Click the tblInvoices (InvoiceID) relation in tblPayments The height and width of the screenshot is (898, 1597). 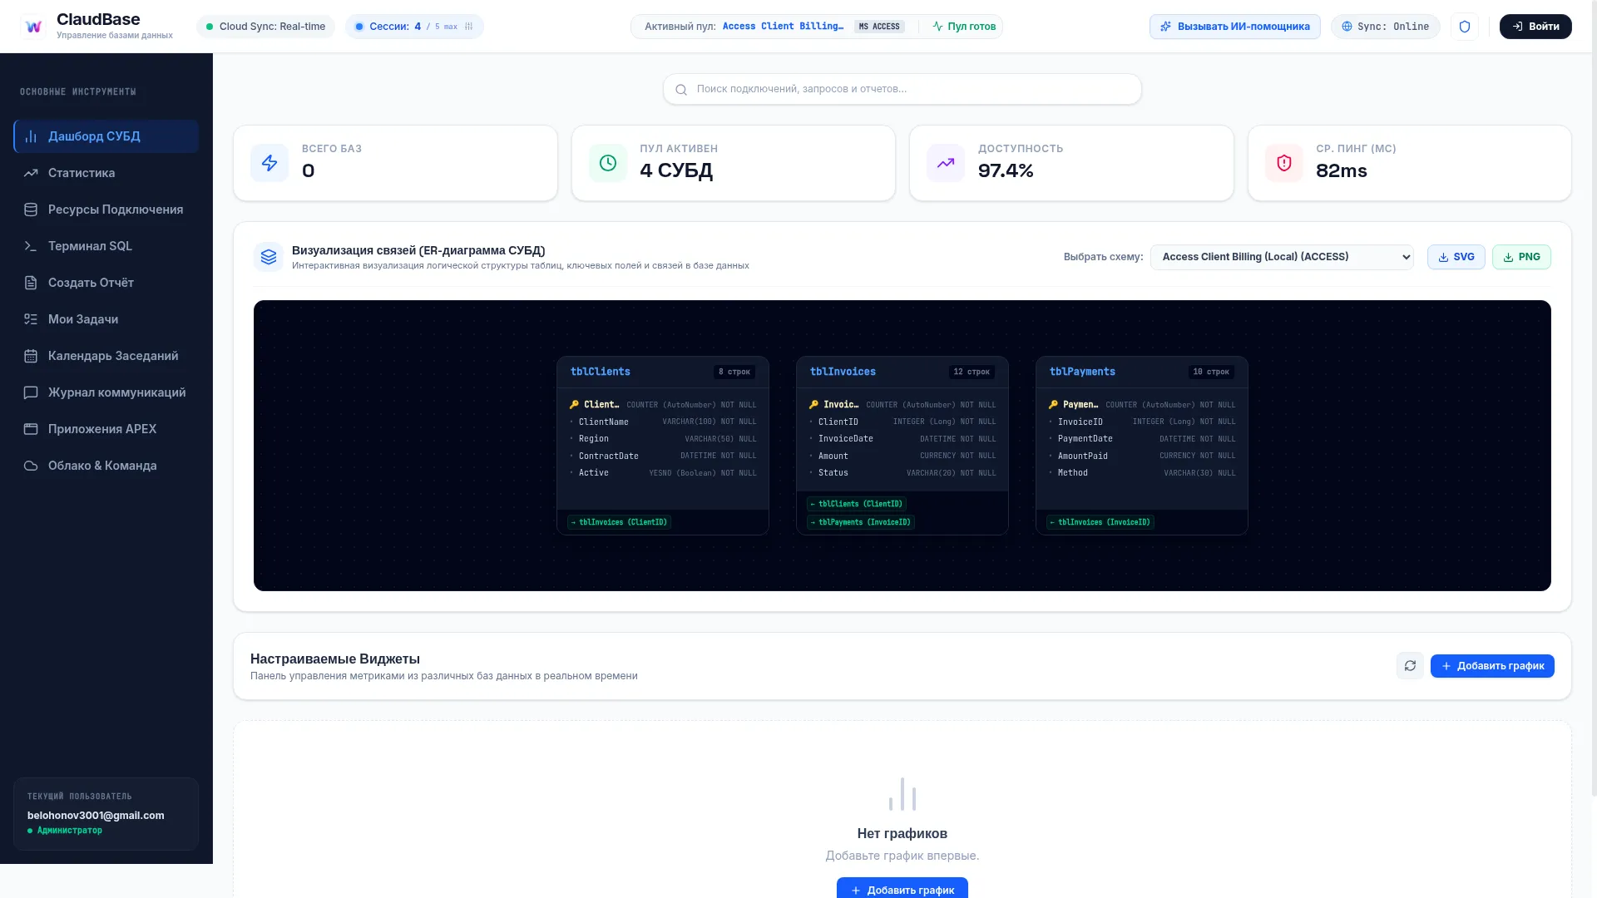click(1100, 522)
